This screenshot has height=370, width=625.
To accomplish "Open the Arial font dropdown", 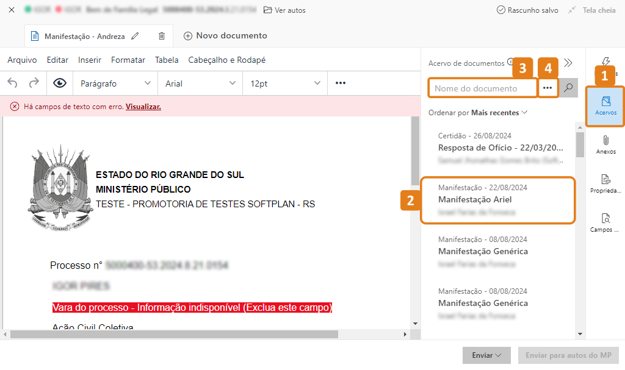I will [200, 84].
